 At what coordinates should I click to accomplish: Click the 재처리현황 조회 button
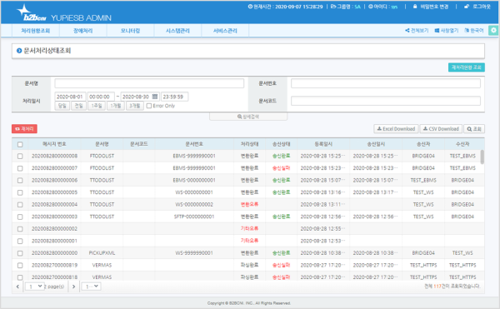(467, 67)
